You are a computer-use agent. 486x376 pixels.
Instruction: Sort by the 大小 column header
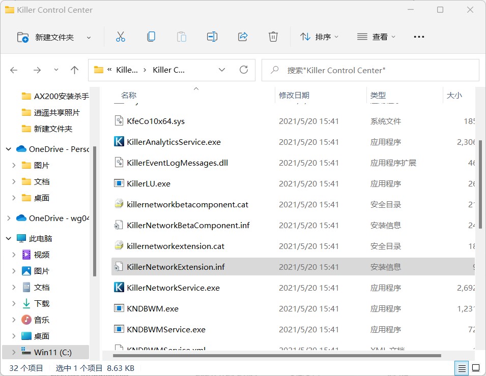(x=454, y=96)
